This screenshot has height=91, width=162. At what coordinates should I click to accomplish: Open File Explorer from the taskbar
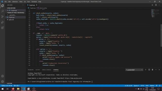18,89
